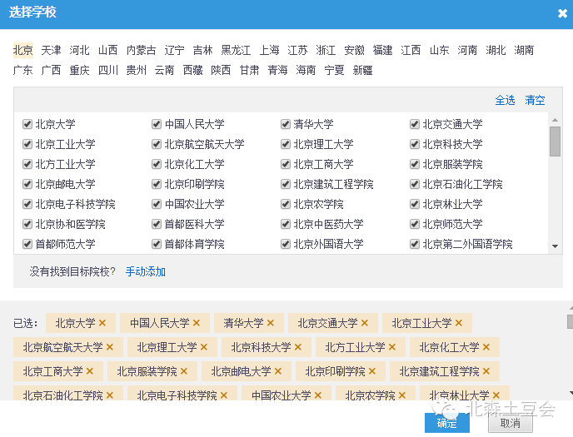Uncheck 清华大学 checkbox
The image size is (573, 437).
286,124
